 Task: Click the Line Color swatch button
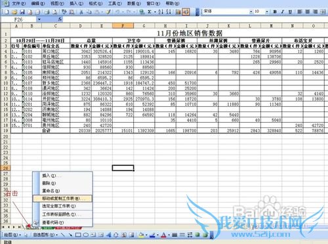153,235
